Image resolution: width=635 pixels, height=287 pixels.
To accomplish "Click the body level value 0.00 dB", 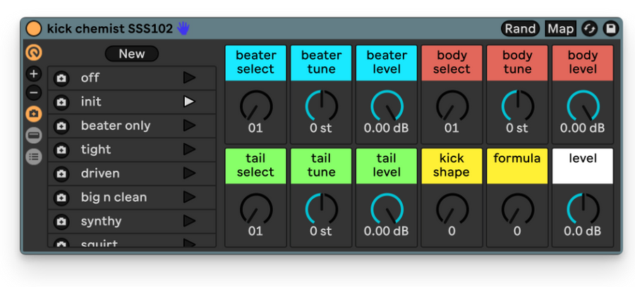I will point(583,128).
